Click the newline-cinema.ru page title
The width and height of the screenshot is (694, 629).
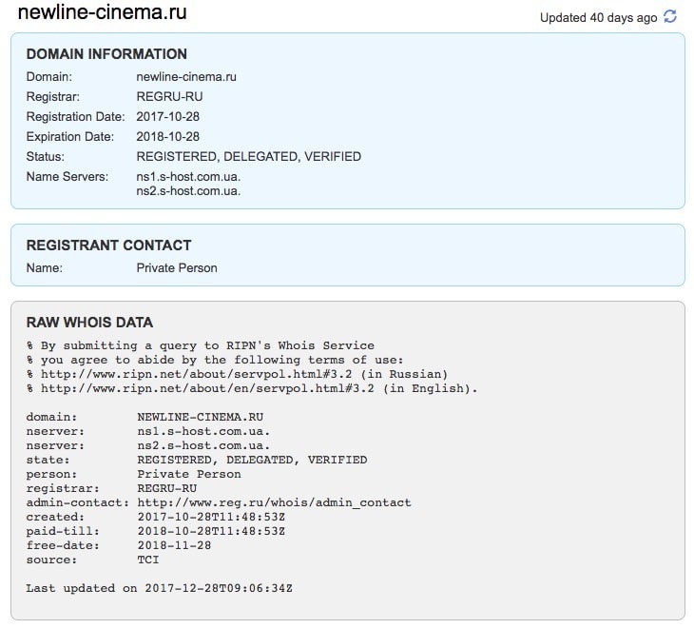pos(103,12)
